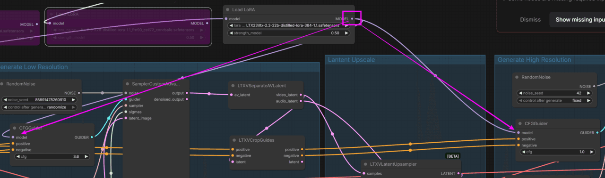The height and width of the screenshot is (178, 605).
Task: Click noise input slot on SamplerCustomAdvanced
Action: pyautogui.click(x=126, y=93)
